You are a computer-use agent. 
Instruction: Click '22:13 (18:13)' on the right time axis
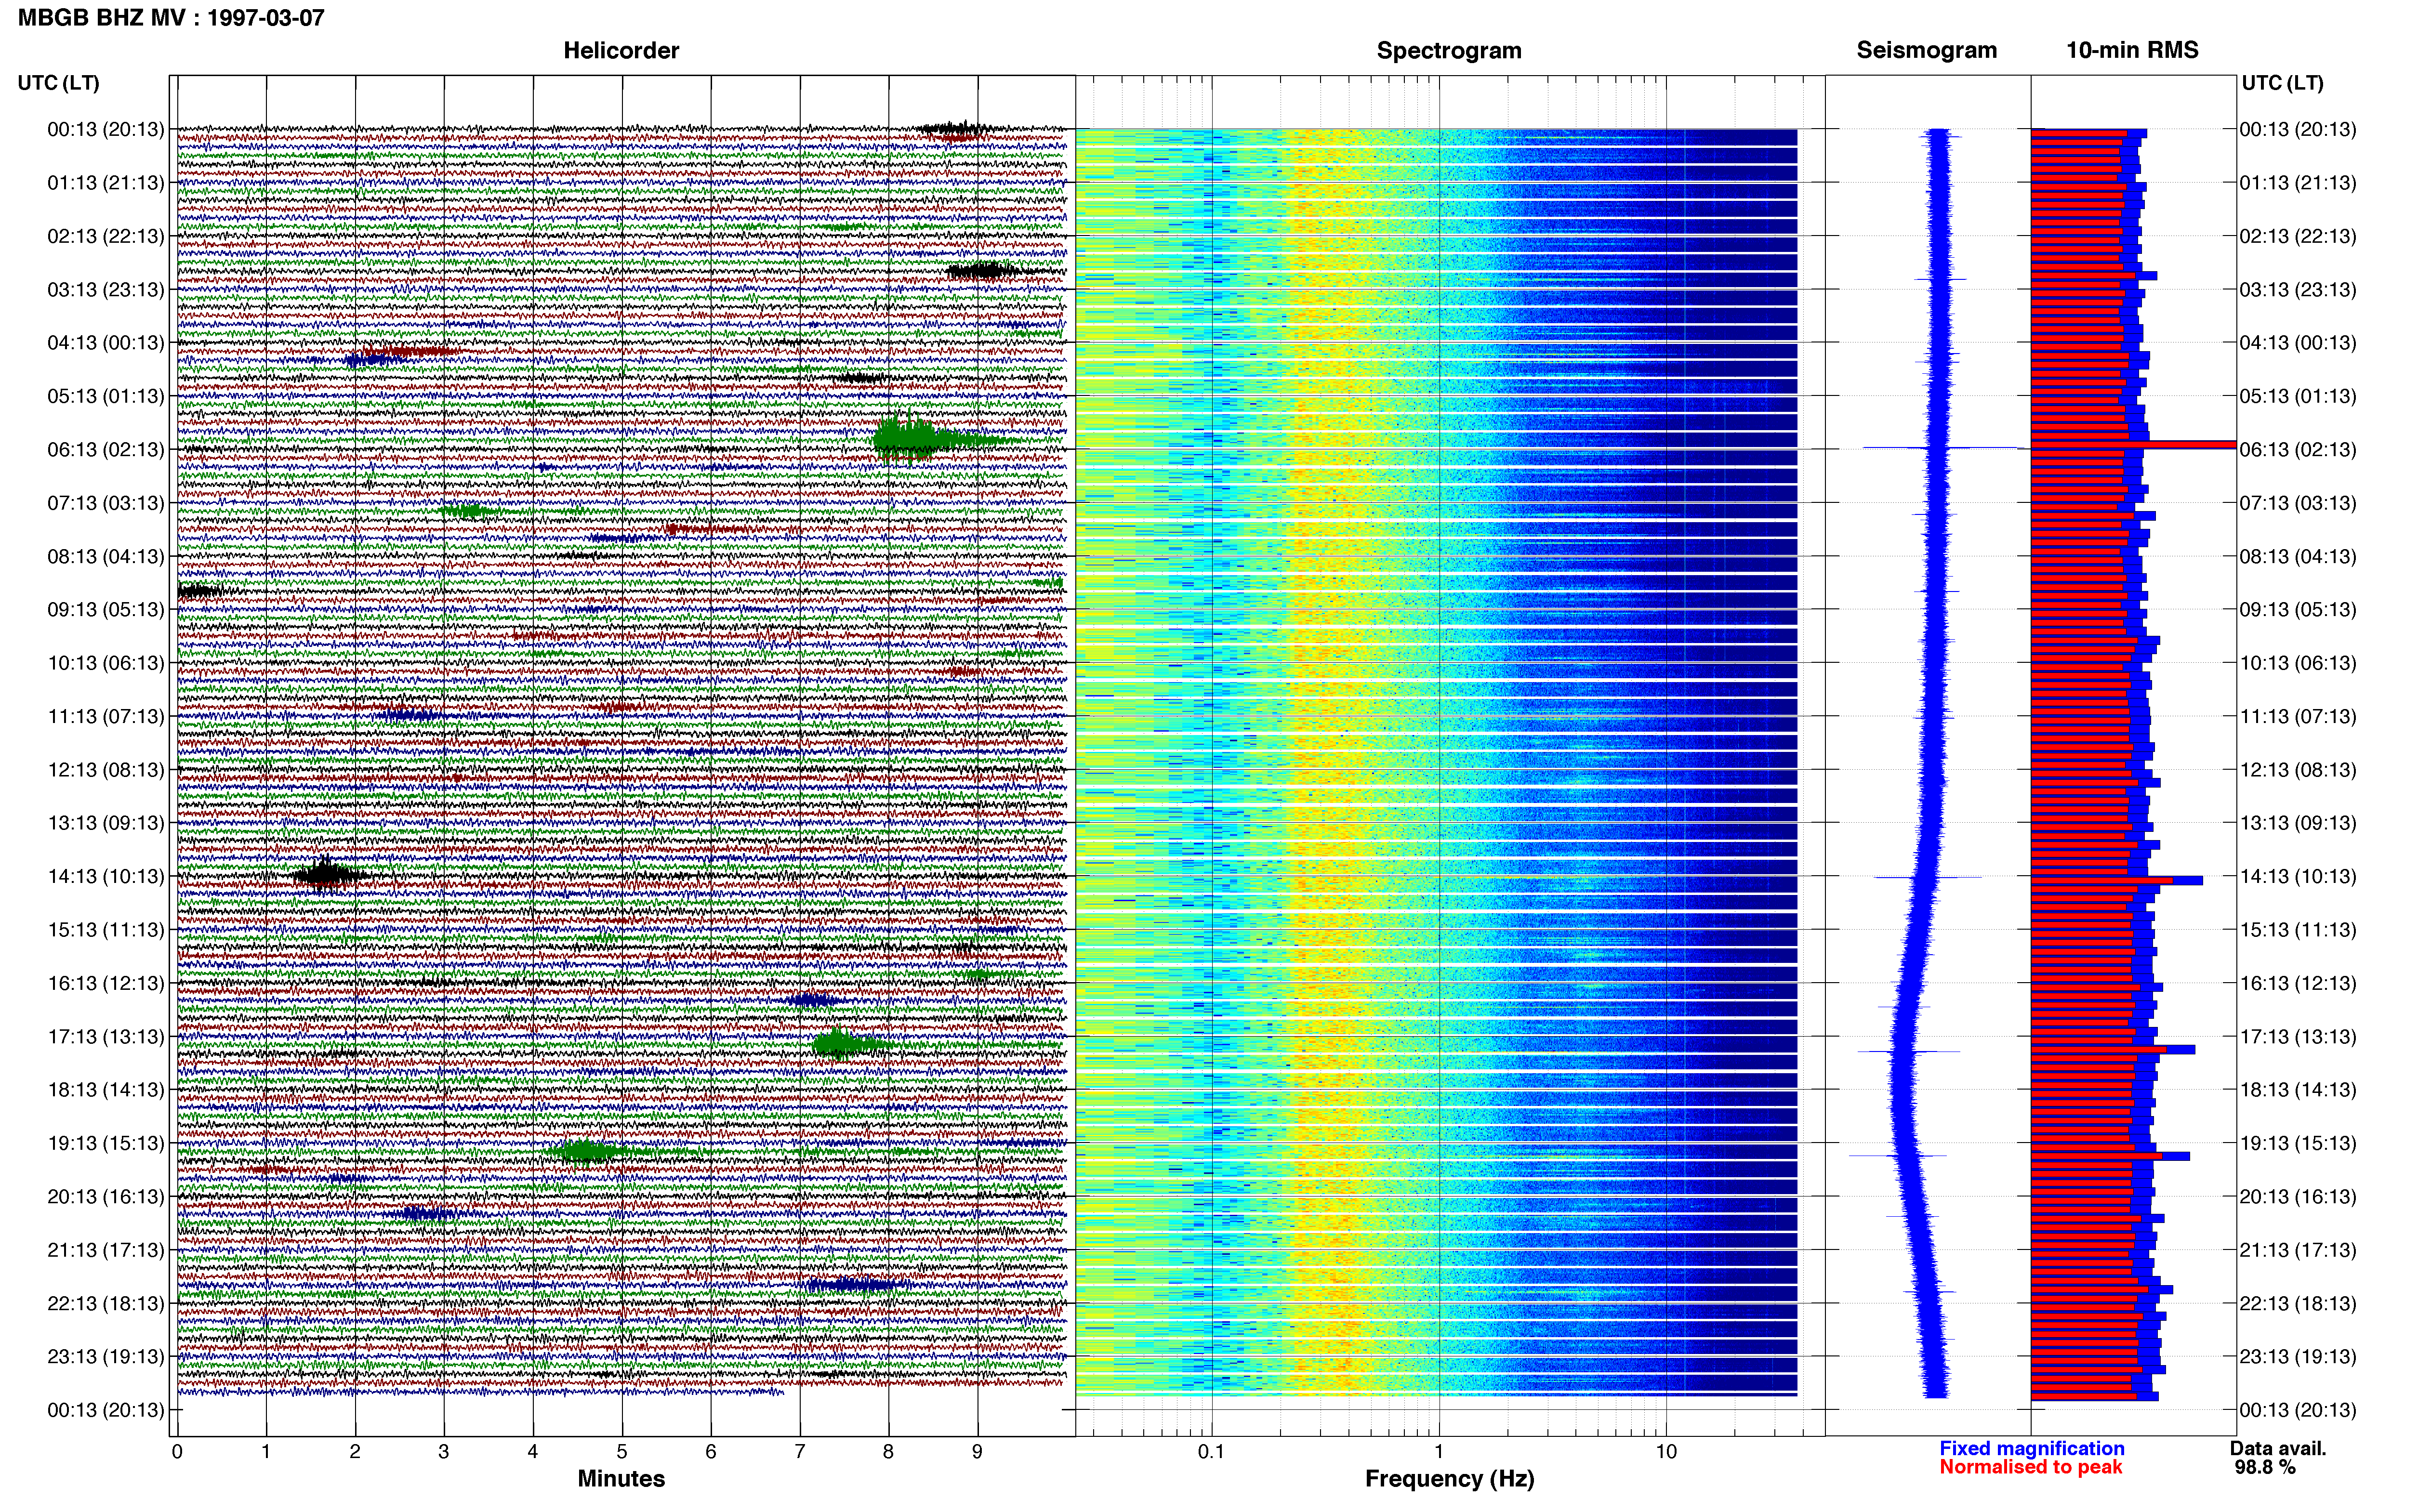(x=2298, y=1303)
